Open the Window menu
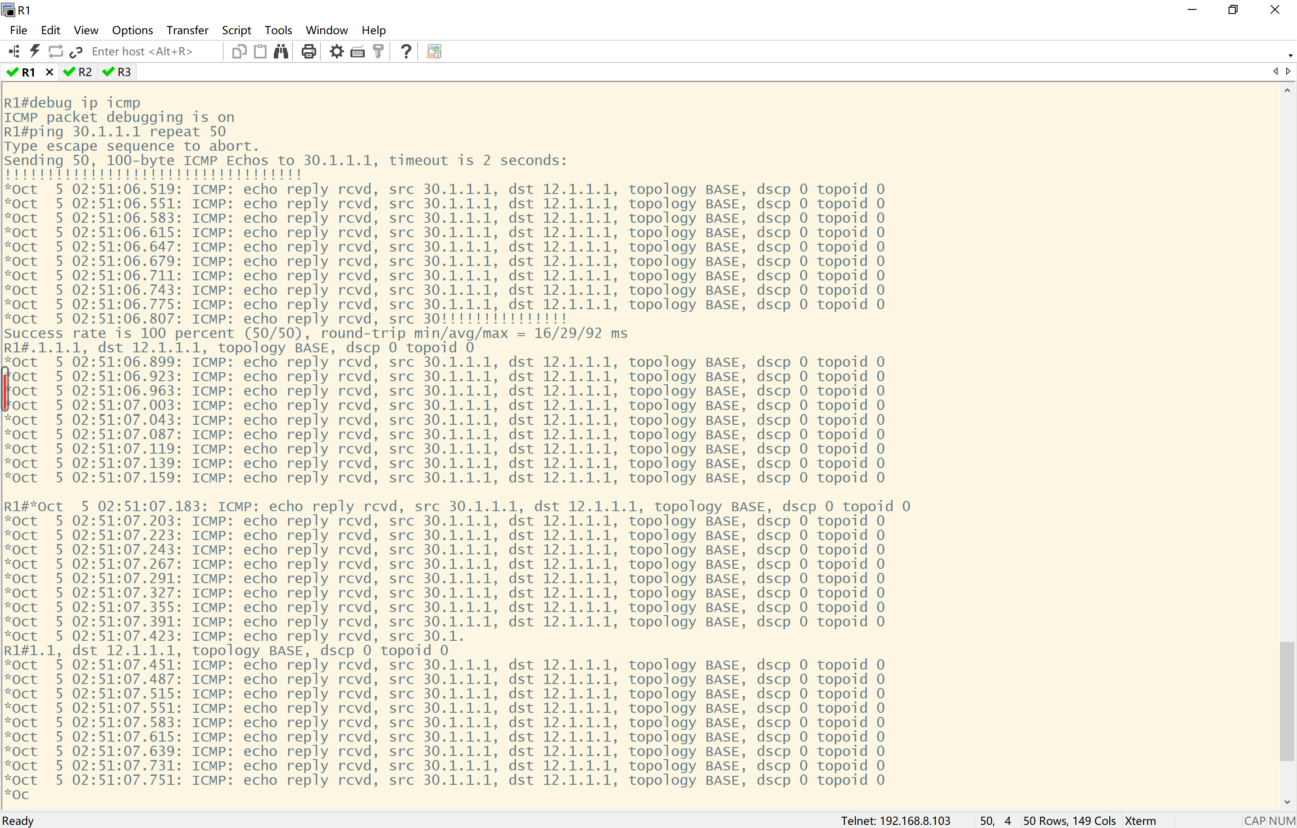The width and height of the screenshot is (1297, 828). point(327,30)
